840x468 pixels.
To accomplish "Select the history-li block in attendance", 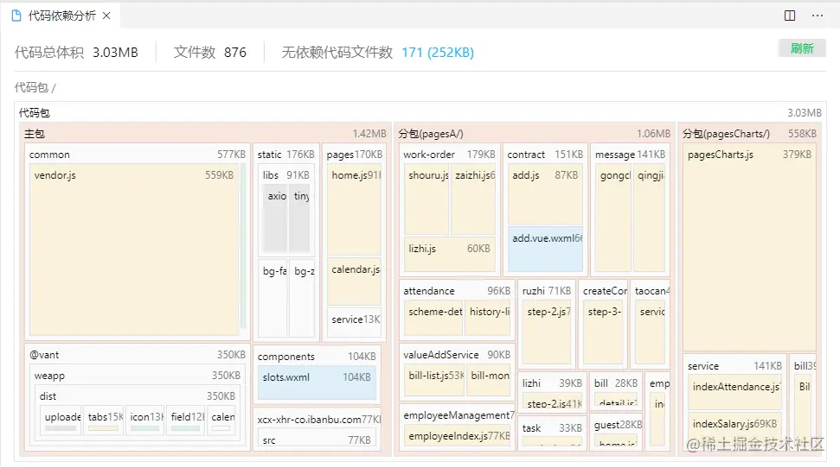I will [x=488, y=318].
